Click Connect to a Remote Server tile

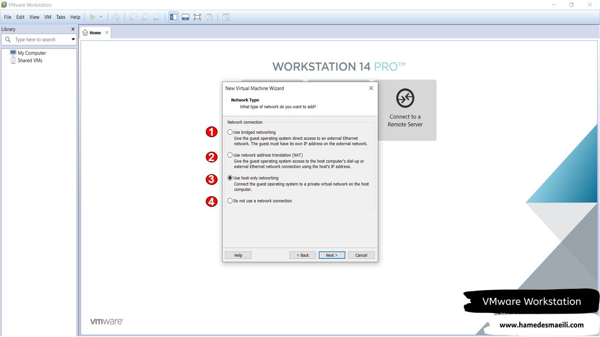pos(405,110)
